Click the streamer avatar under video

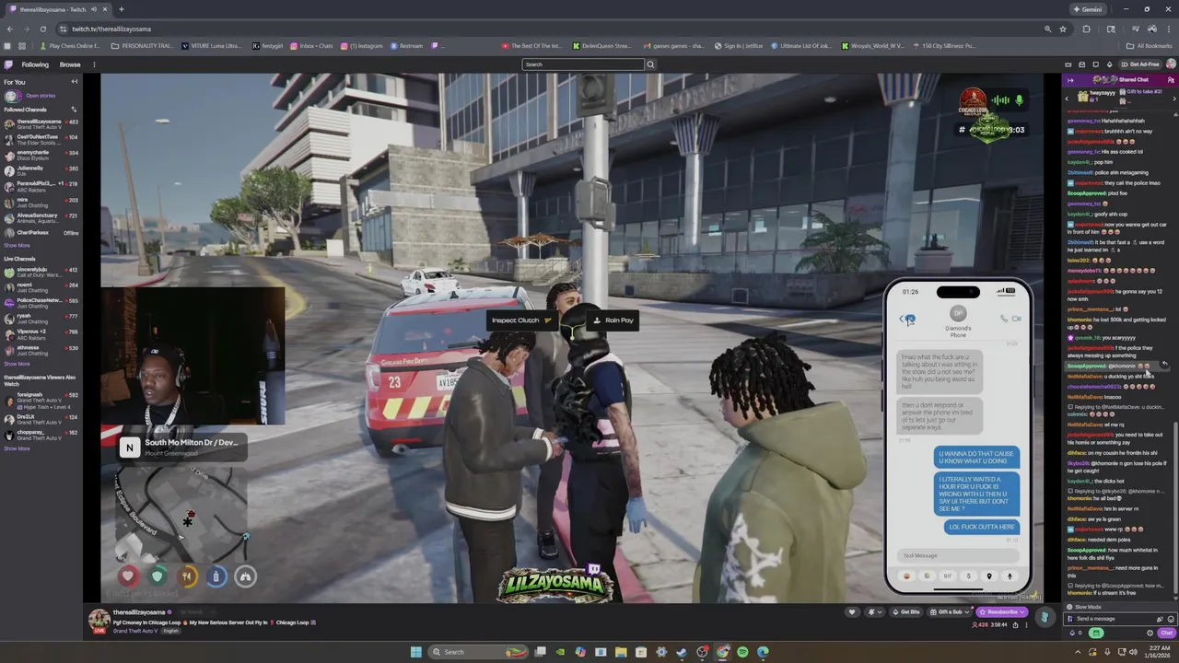point(99,618)
